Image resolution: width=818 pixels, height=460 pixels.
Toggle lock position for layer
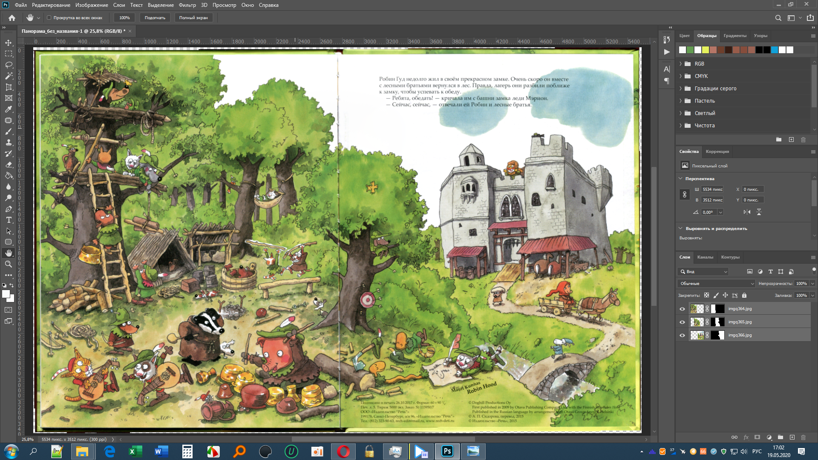click(x=725, y=295)
